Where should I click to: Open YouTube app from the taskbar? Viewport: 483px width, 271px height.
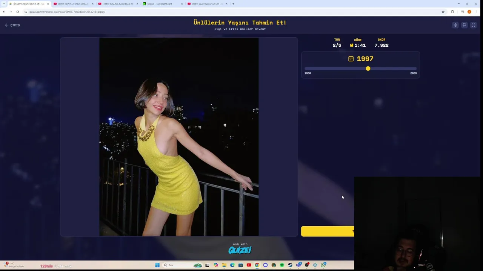(249, 265)
